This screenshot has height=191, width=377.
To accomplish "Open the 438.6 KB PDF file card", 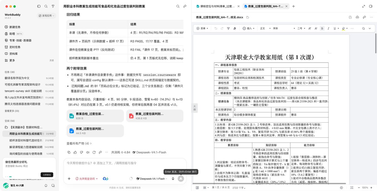I will point(155,116).
